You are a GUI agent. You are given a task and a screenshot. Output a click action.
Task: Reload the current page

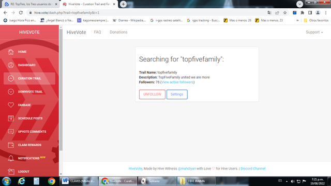21,12
